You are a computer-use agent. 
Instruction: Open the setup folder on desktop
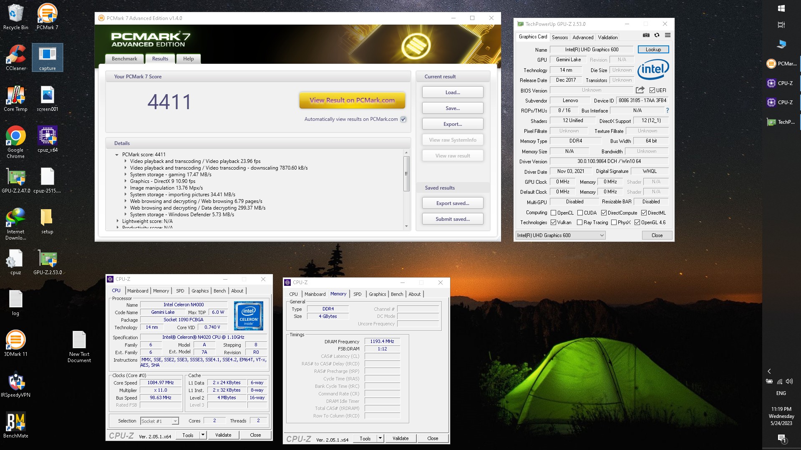pos(47,221)
